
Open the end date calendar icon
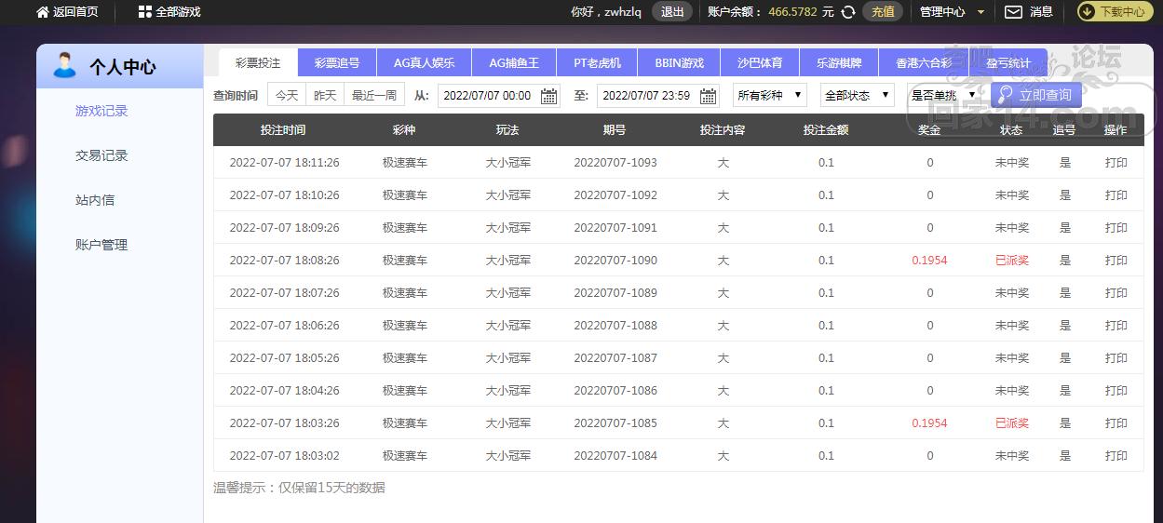point(709,96)
